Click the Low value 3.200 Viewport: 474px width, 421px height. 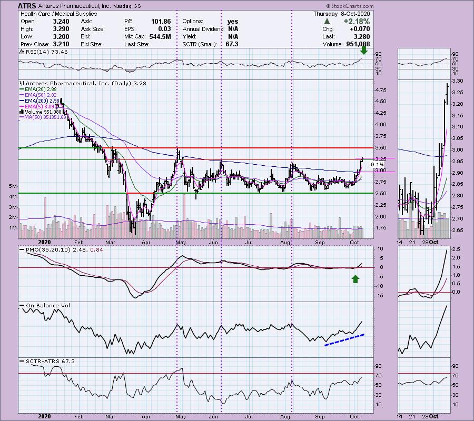click(x=61, y=36)
